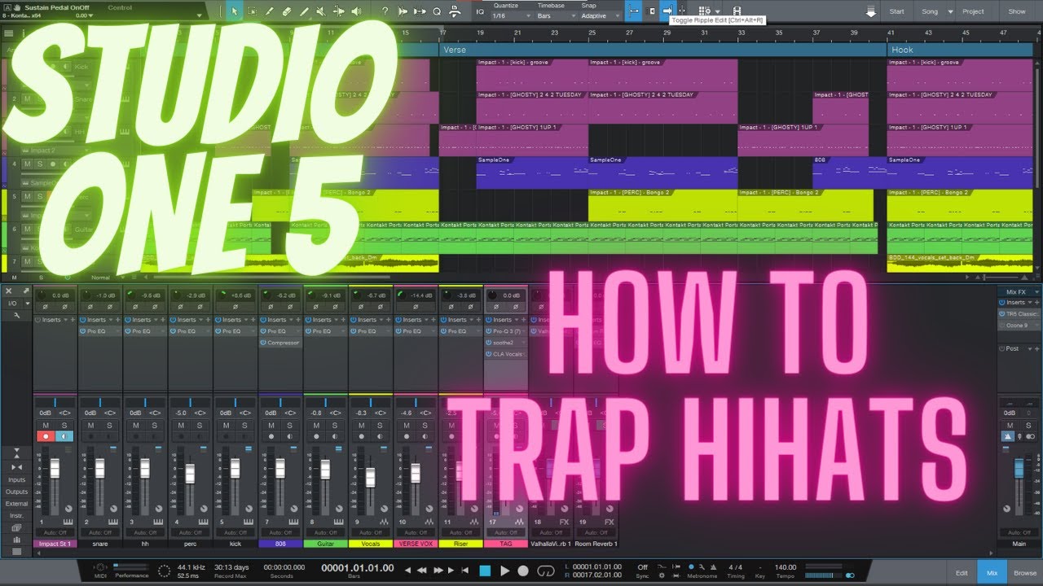1043x586 pixels.
Task: Disarm record on Impact St 1 channel
Action: coord(45,437)
